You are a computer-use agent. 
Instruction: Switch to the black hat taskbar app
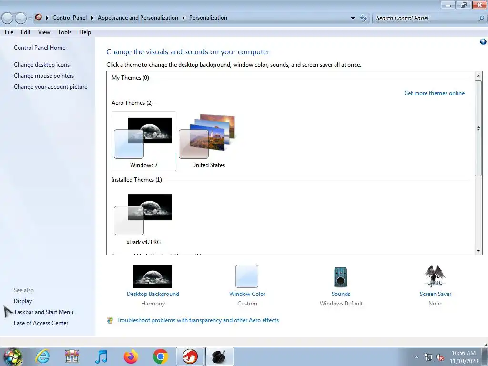pos(220,356)
